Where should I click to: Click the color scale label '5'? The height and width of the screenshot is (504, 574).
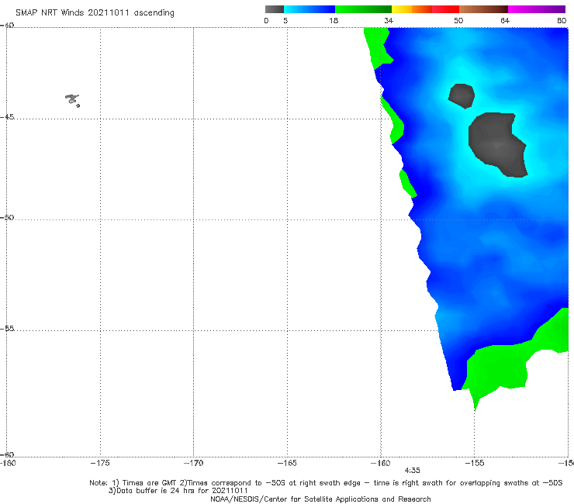(x=285, y=21)
